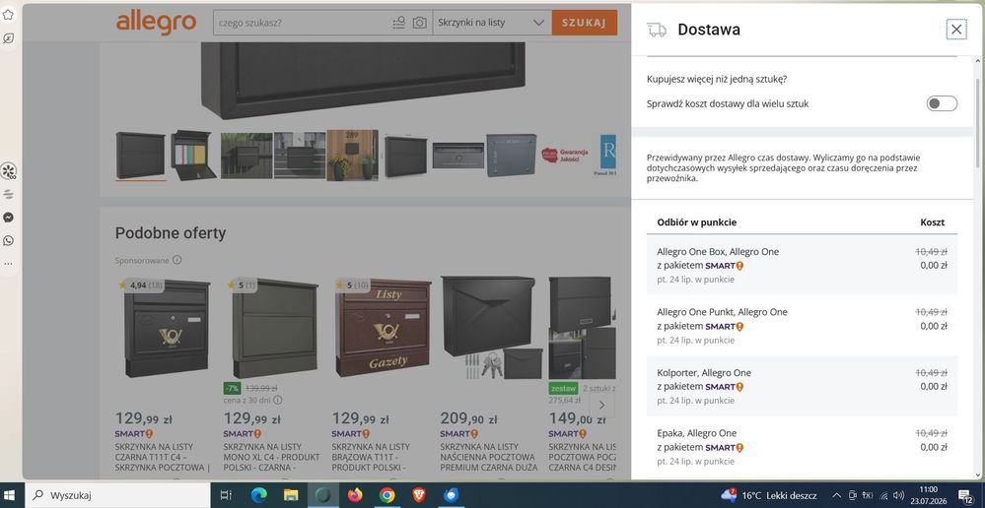This screenshot has height=508, width=985.
Task: Toggle the multi-item delivery cost switch
Action: [942, 103]
